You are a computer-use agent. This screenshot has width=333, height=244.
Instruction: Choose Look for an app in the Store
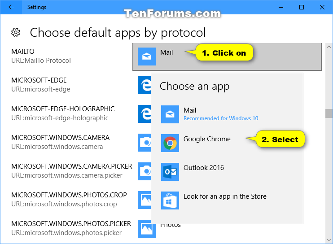pos(227,200)
